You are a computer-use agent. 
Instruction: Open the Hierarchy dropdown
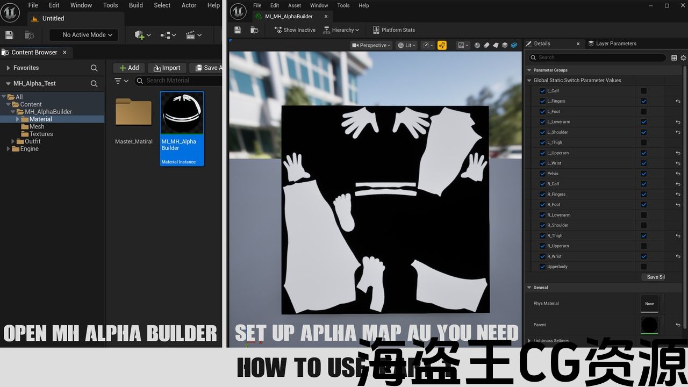click(341, 30)
